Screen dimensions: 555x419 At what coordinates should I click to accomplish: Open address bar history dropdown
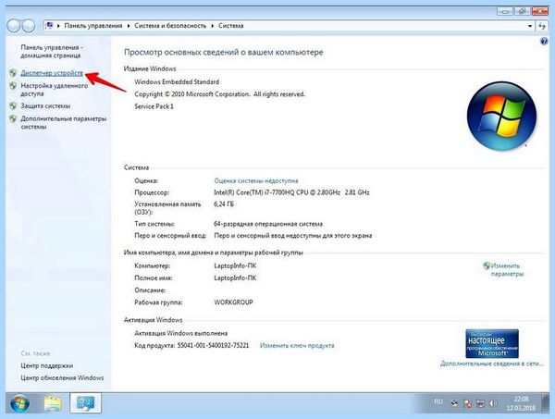pos(530,26)
